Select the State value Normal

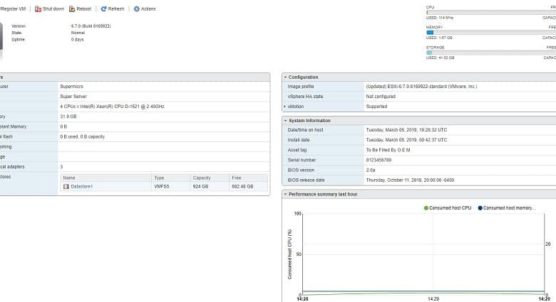(x=78, y=33)
